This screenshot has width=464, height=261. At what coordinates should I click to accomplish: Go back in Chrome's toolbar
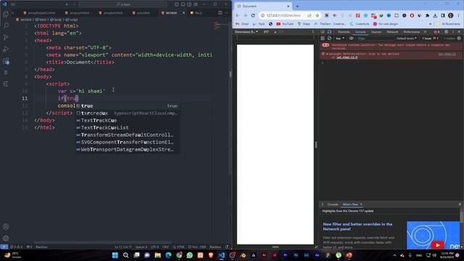pyautogui.click(x=238, y=15)
